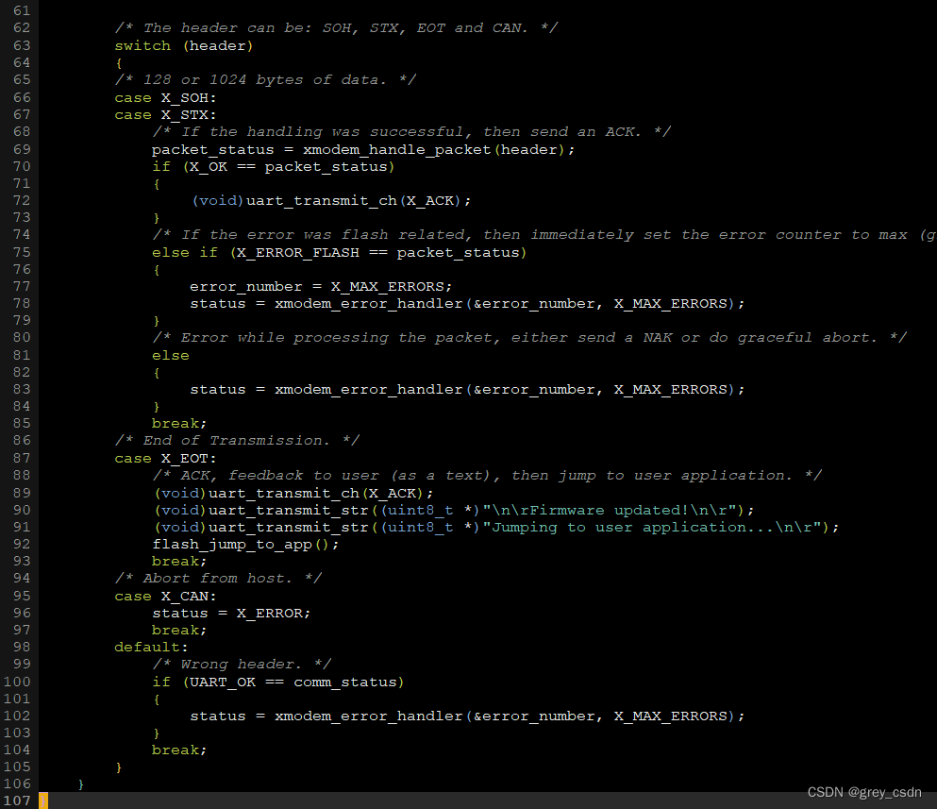
Task: Click the X_CAN case label
Action: click(x=185, y=596)
